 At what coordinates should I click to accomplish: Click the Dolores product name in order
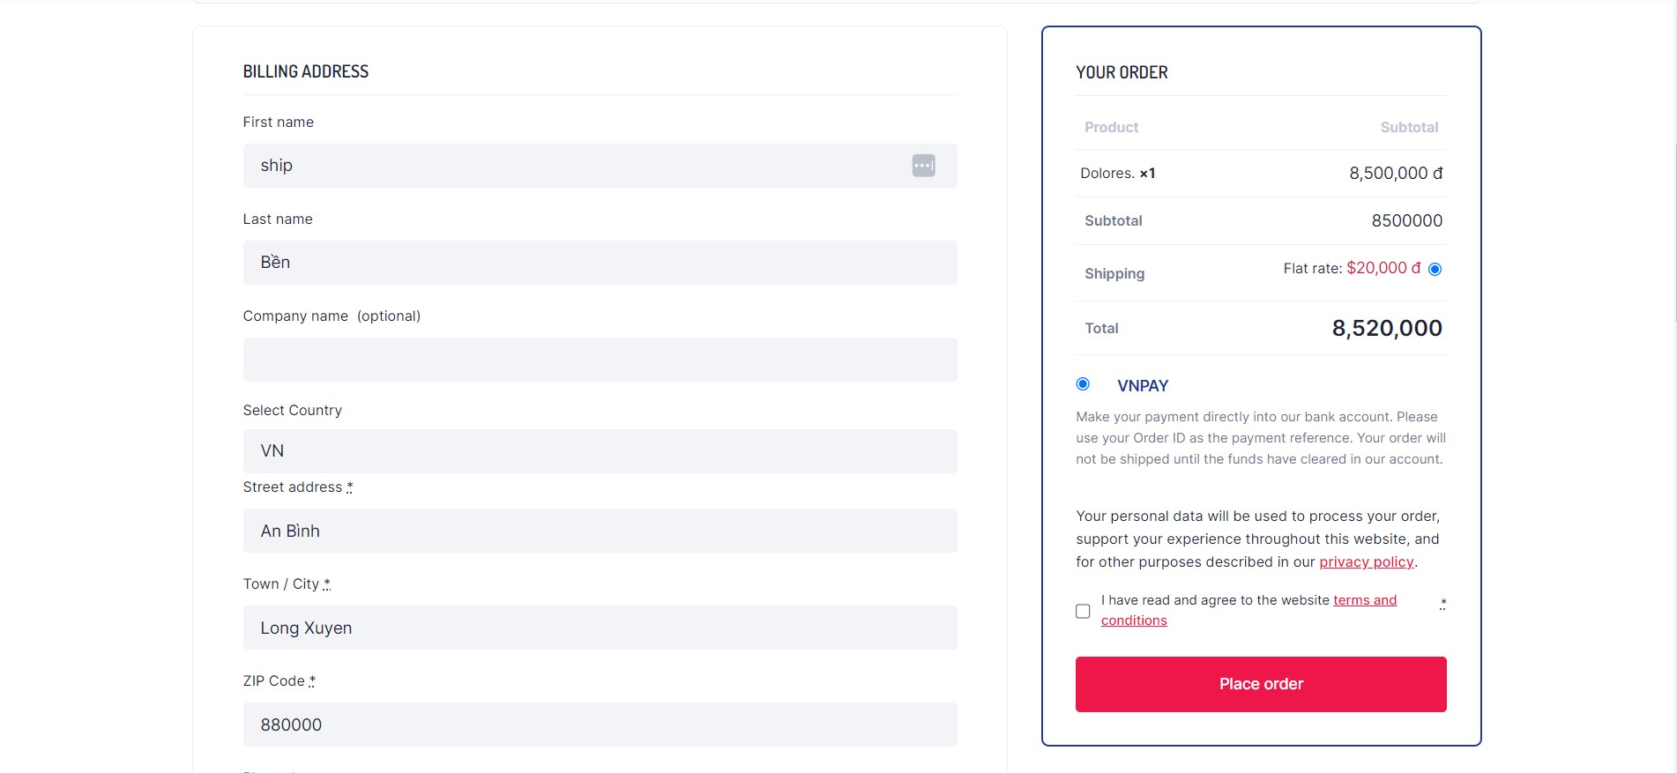tap(1107, 174)
